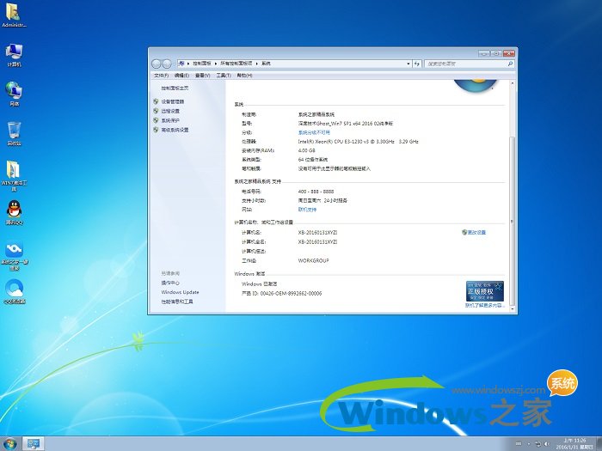Viewport: 602px width, 451px height.
Task: Click the vertical scrollbar thumb
Action: (x=513, y=220)
